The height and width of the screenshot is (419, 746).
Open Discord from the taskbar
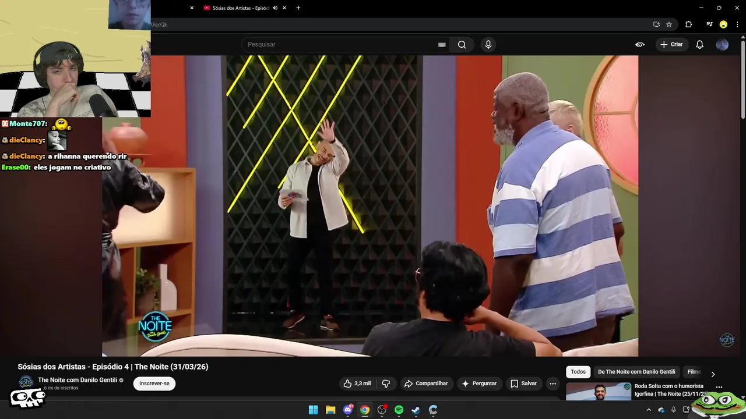348,410
